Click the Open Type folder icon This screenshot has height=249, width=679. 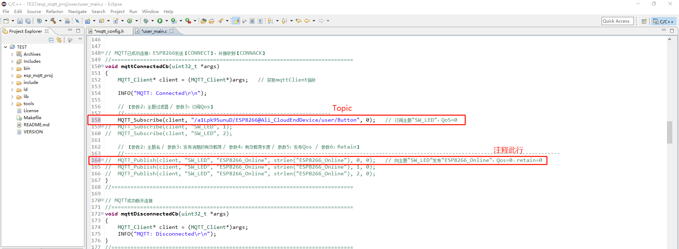coord(211,21)
